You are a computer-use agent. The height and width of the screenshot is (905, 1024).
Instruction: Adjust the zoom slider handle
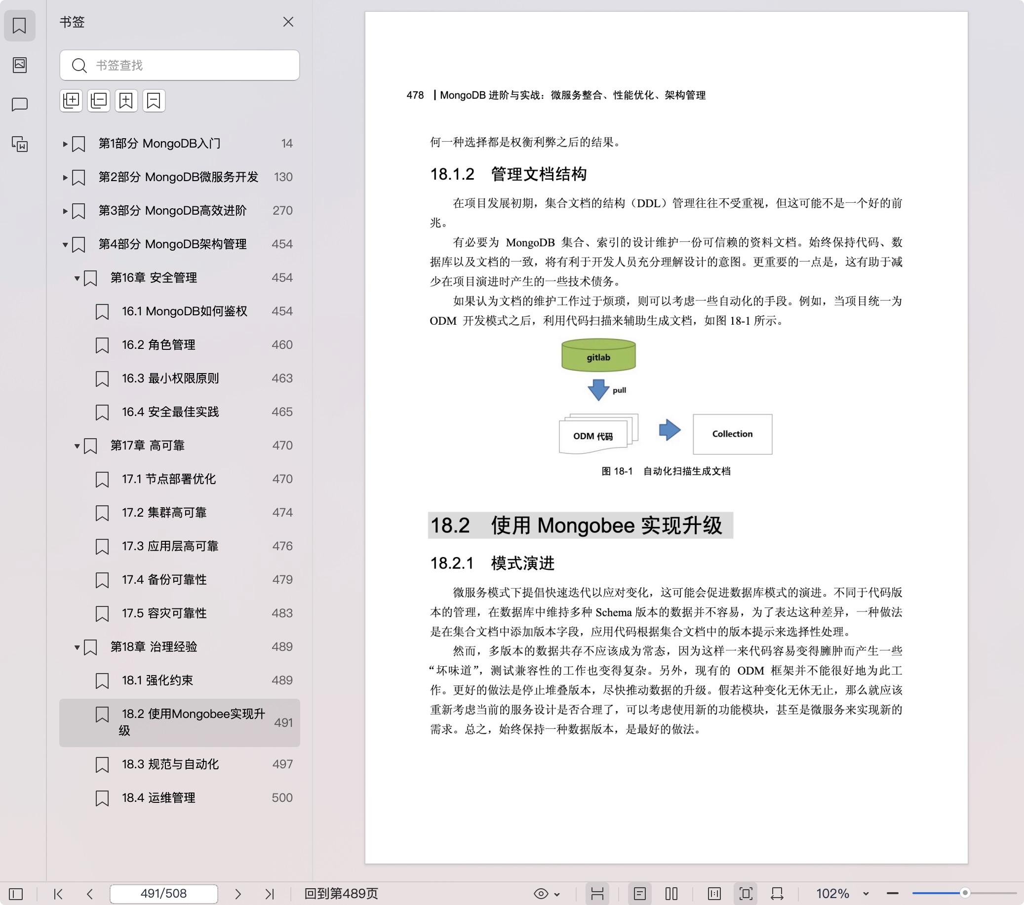point(965,893)
